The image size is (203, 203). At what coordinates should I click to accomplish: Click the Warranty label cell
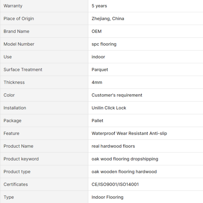click(44, 6)
